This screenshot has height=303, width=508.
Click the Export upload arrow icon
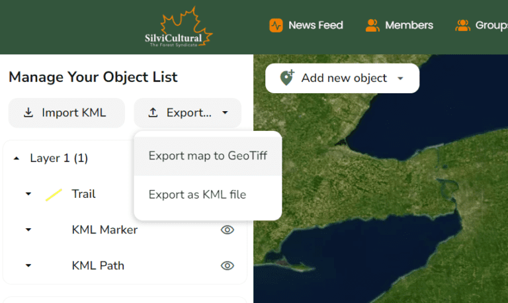point(153,112)
